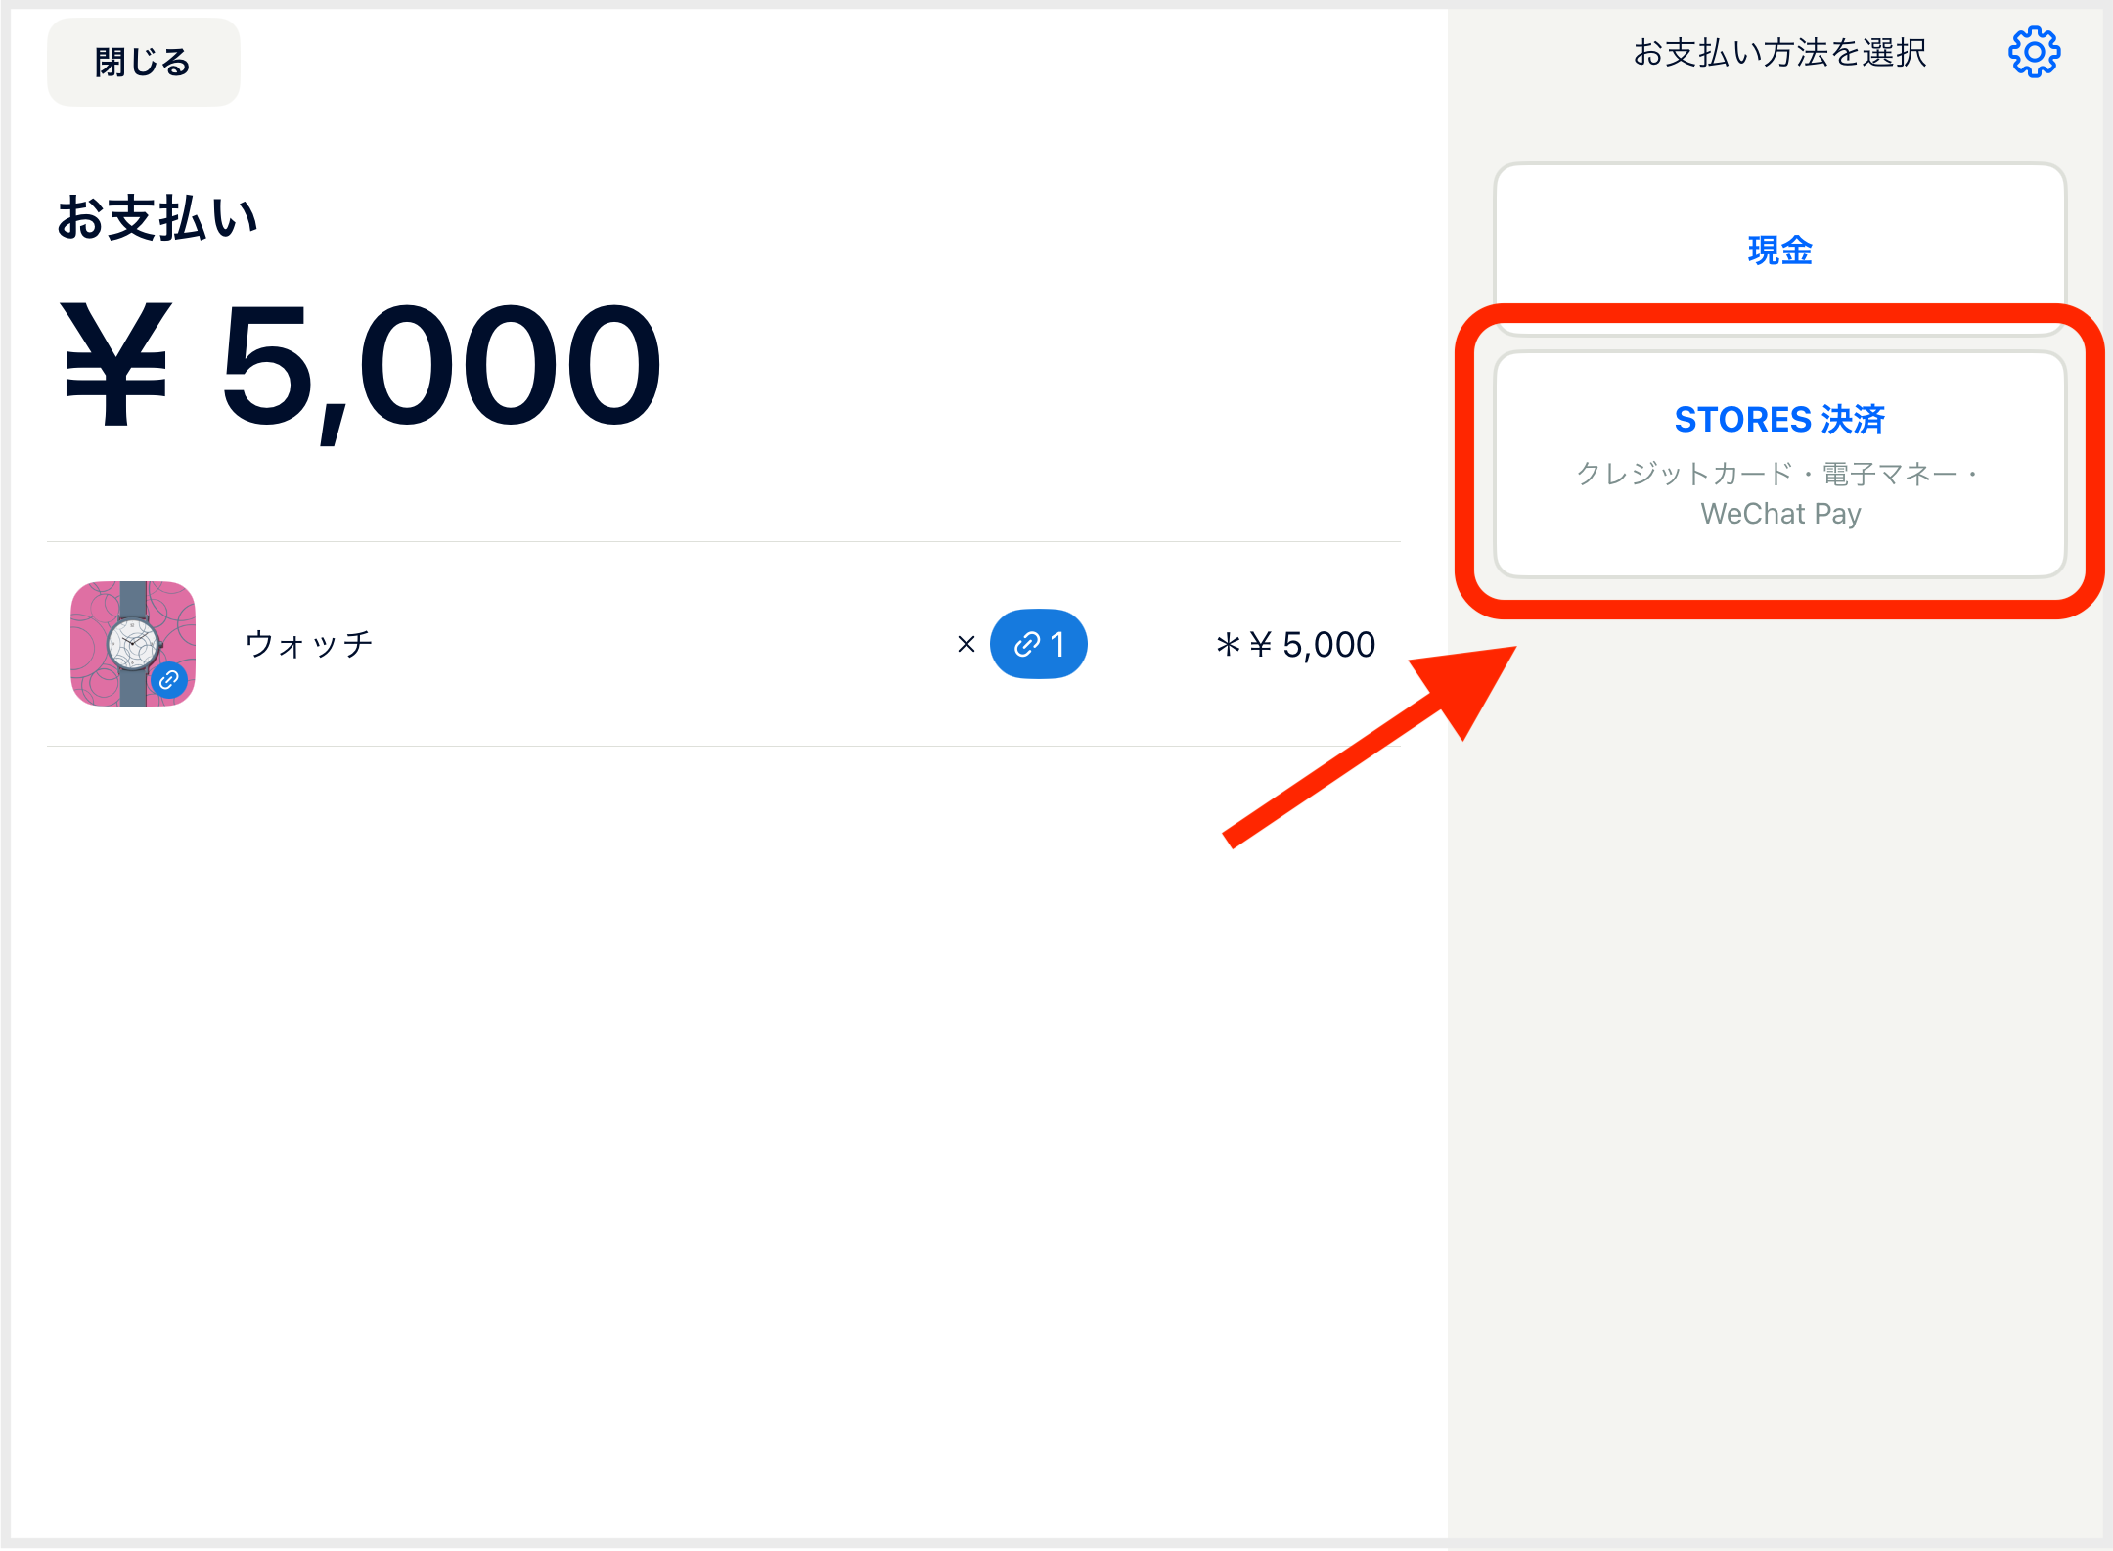This screenshot has height=1551, width=2113.
Task: Click the WeChat Pay subtitle text
Action: click(x=1780, y=514)
